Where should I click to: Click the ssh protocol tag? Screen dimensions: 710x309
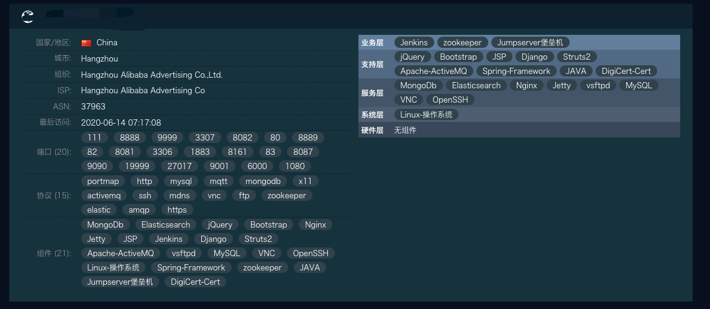[145, 196]
